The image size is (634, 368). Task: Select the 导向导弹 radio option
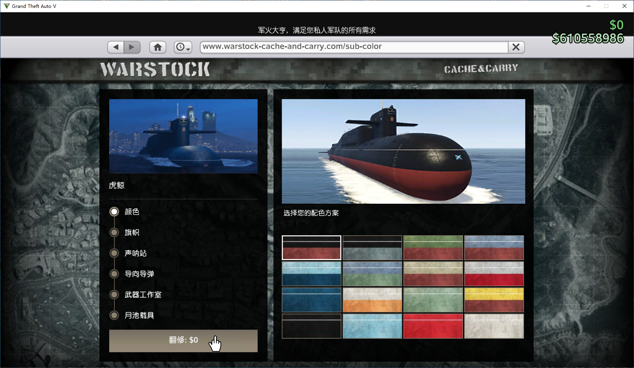(114, 274)
